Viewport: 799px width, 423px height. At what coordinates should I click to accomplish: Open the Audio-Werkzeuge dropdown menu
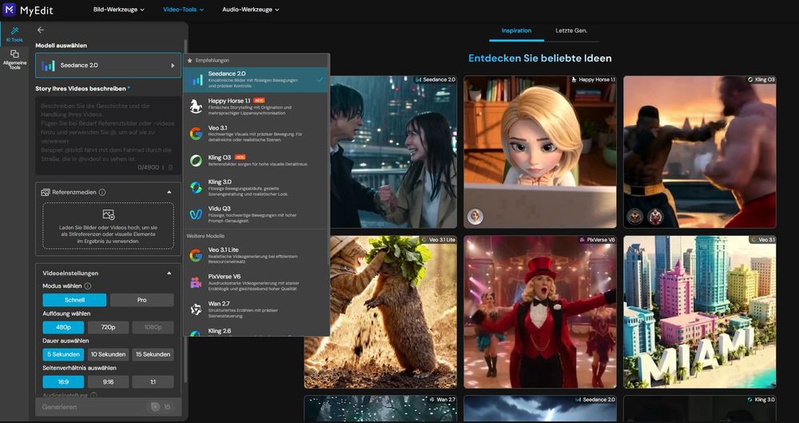251,9
